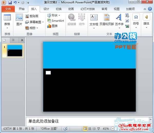Open the 文件 File menu button
Screen dimensions: 154x133
point(8,9)
